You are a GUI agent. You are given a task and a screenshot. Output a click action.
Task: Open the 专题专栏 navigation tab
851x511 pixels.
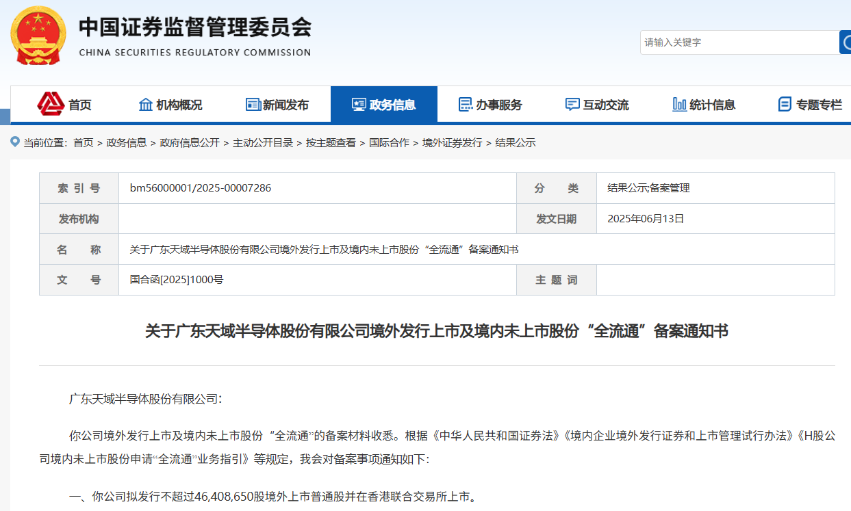click(811, 105)
